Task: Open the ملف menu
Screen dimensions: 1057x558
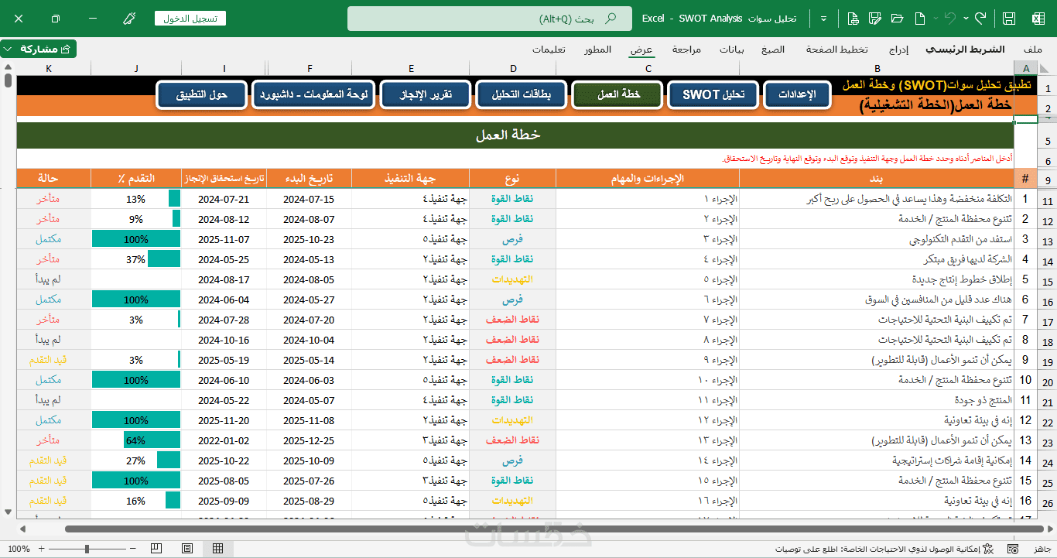Action: [1033, 49]
